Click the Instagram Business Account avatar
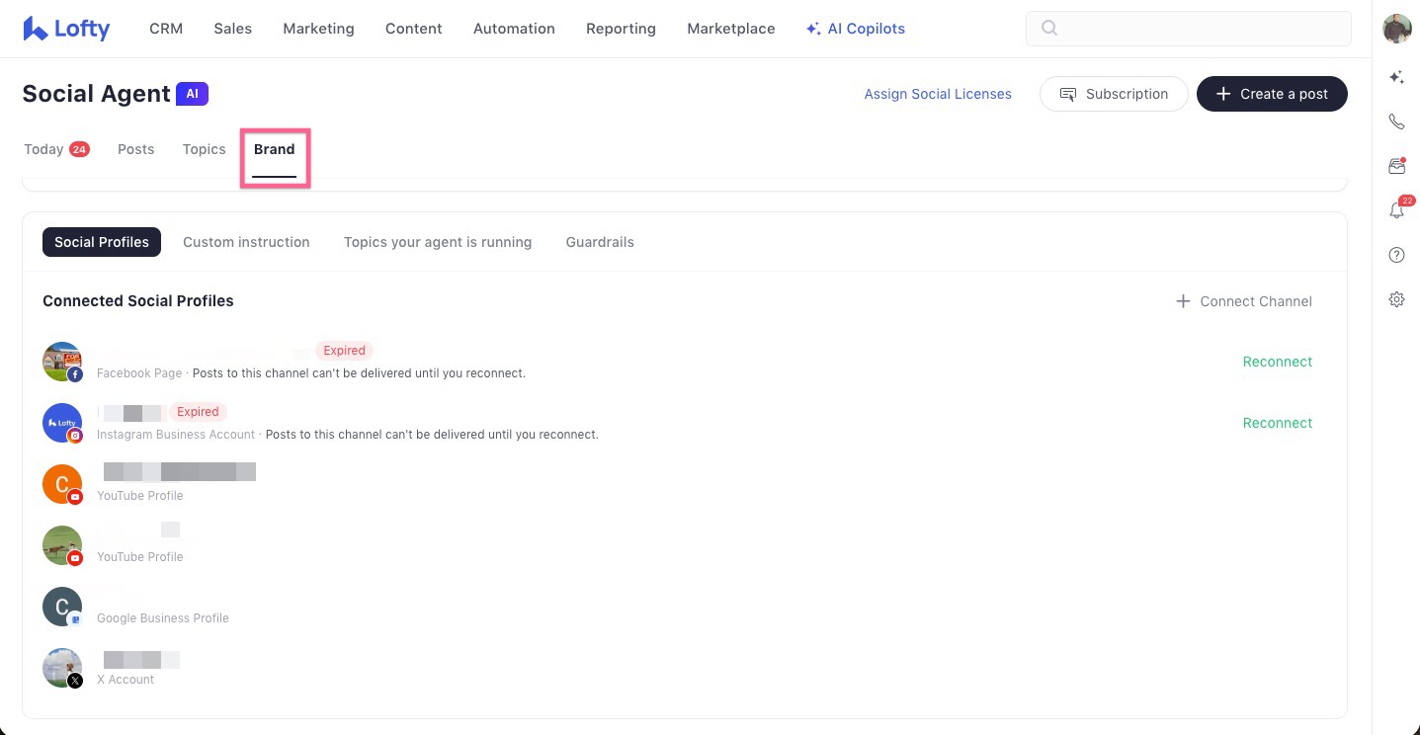 pyautogui.click(x=62, y=423)
